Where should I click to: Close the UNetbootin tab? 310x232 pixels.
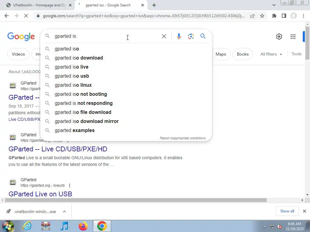pos(70,5)
